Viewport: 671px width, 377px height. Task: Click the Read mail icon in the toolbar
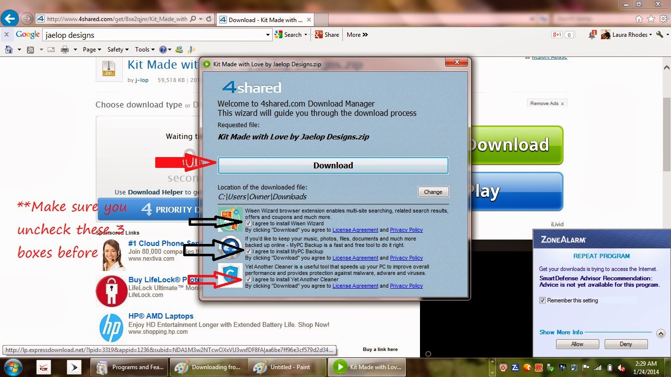point(51,49)
